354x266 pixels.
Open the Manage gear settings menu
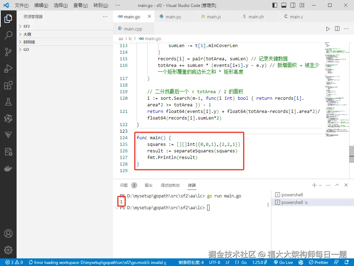pos(8,250)
